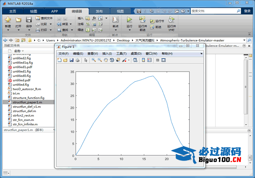The image size is (255, 178).
Task: Switch to the 视图 (View) tab
Action: point(120,11)
